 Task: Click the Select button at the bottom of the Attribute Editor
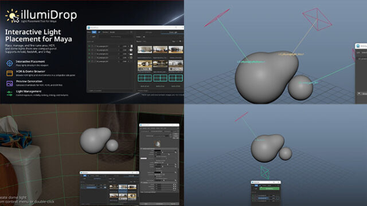pyautogui.click(x=146, y=204)
